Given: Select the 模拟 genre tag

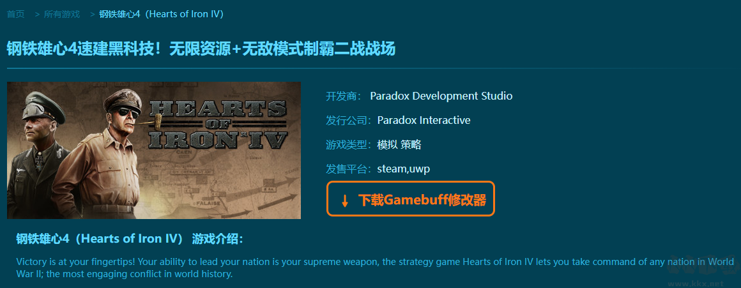Looking at the screenshot, I should coord(387,145).
